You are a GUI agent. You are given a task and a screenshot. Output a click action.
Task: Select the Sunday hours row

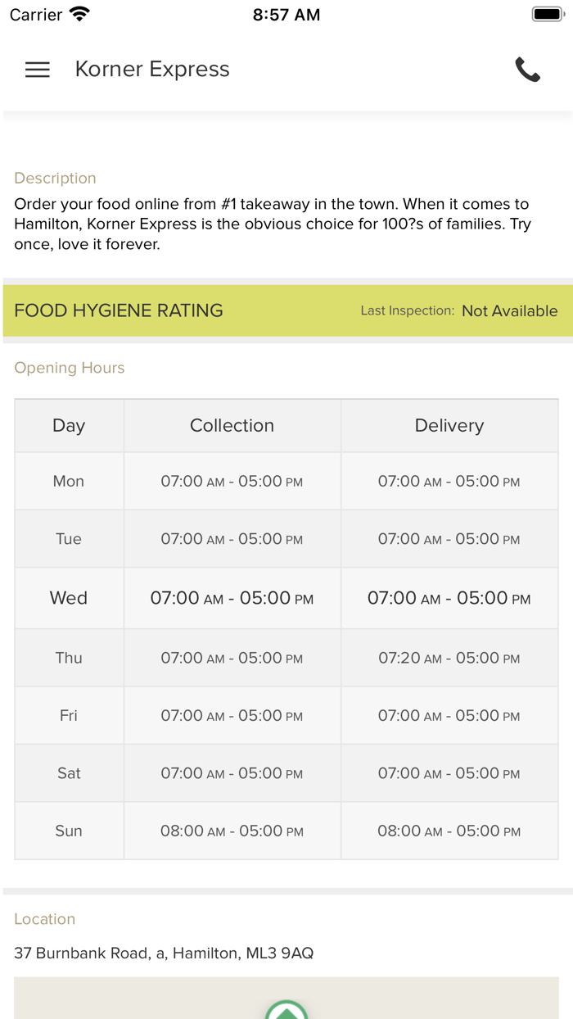click(x=286, y=830)
